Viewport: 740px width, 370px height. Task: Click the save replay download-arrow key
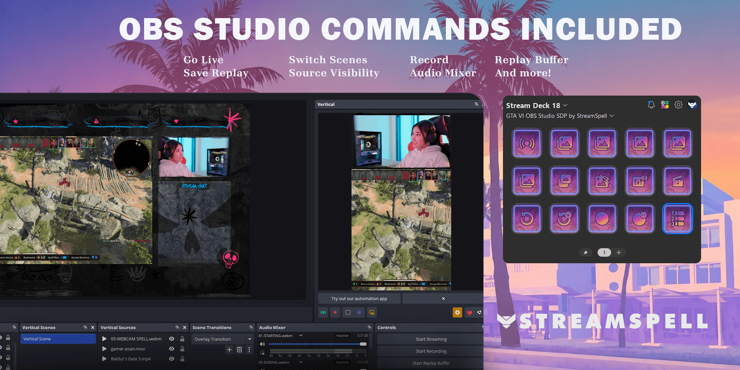[x=565, y=219]
